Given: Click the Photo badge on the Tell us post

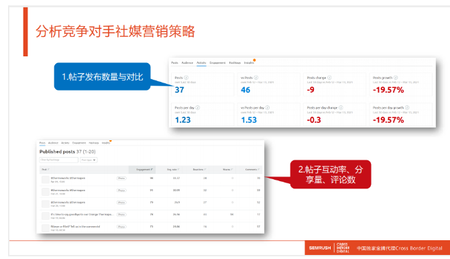Looking at the screenshot, I should pos(121,227).
